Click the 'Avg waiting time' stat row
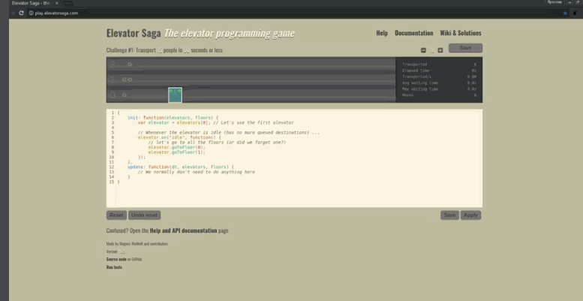This screenshot has width=583, height=301. [x=439, y=83]
